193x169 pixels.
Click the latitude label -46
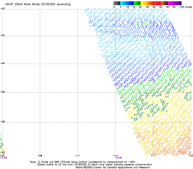click(2, 92)
